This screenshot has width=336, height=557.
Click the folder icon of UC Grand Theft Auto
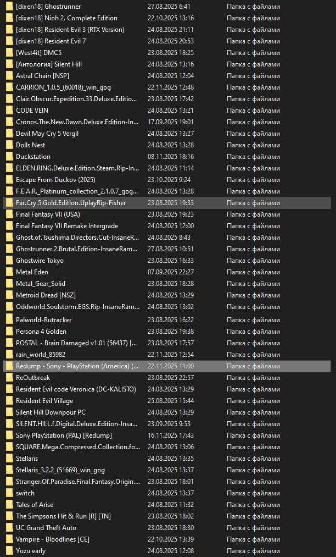pyautogui.click(x=9, y=528)
